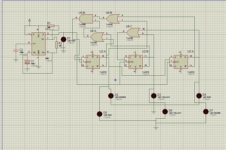226x150 pixels.
Task: Click the CLK pin label on U3:A
Action: point(177,62)
